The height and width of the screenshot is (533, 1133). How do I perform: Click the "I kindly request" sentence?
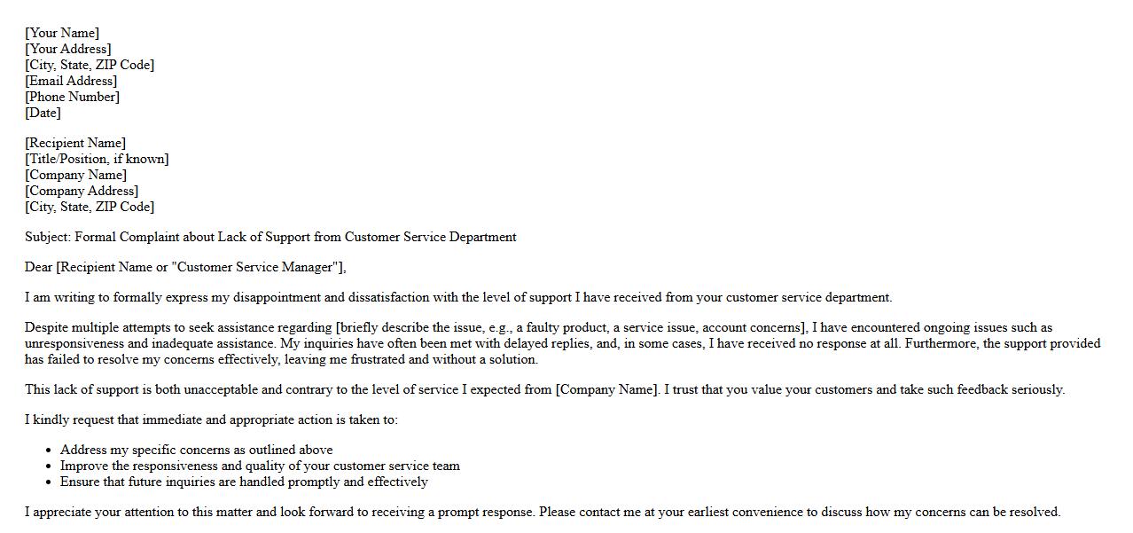(x=211, y=419)
